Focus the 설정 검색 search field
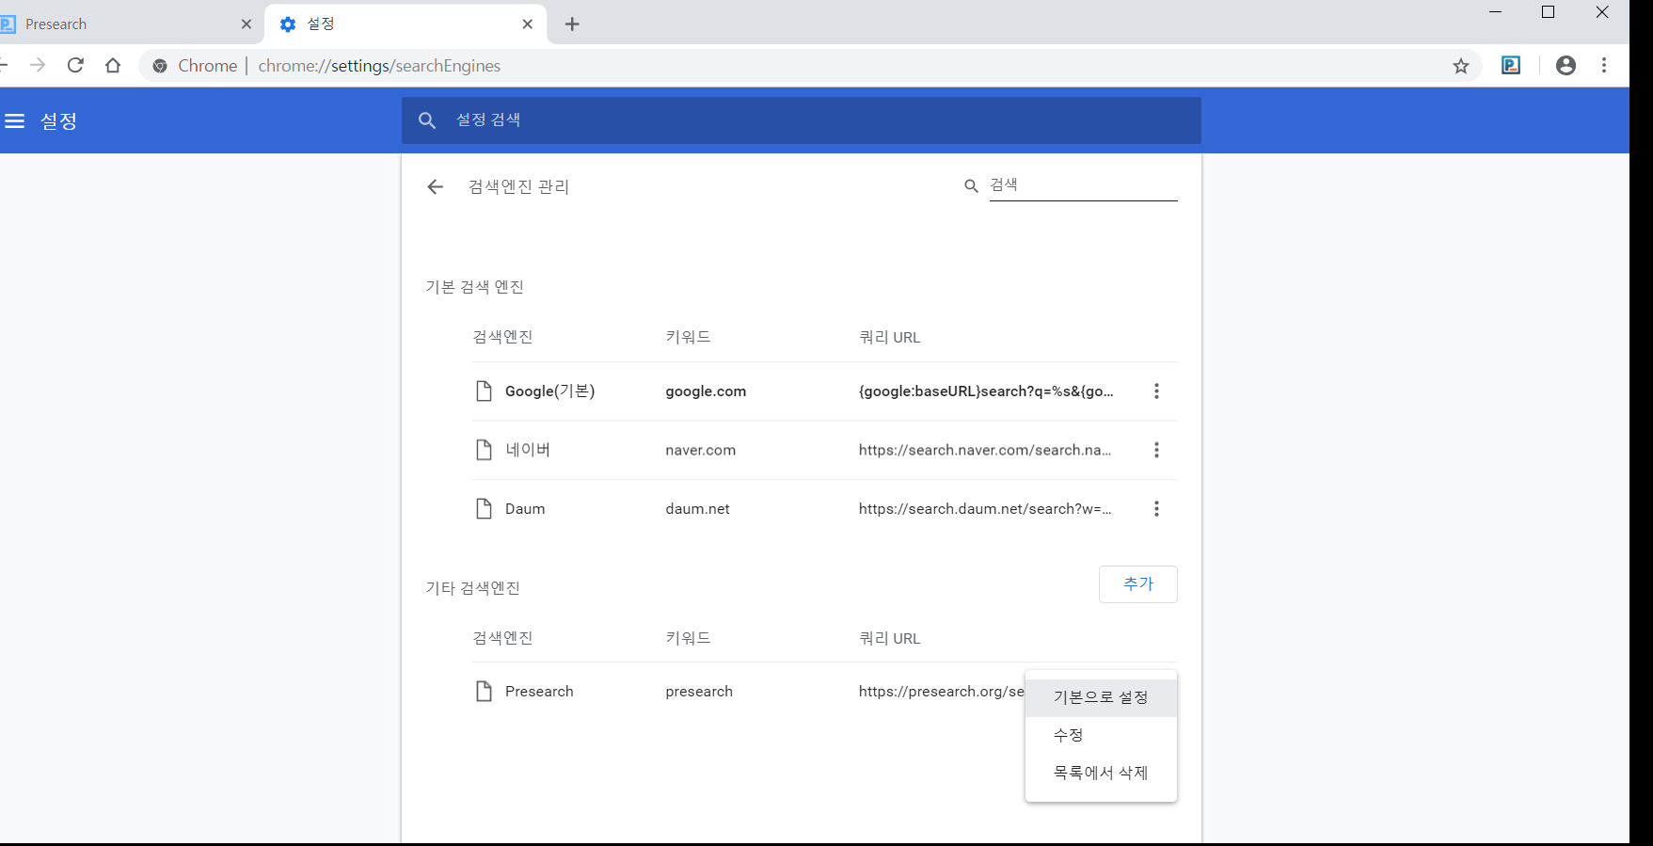This screenshot has height=846, width=1653. [802, 120]
